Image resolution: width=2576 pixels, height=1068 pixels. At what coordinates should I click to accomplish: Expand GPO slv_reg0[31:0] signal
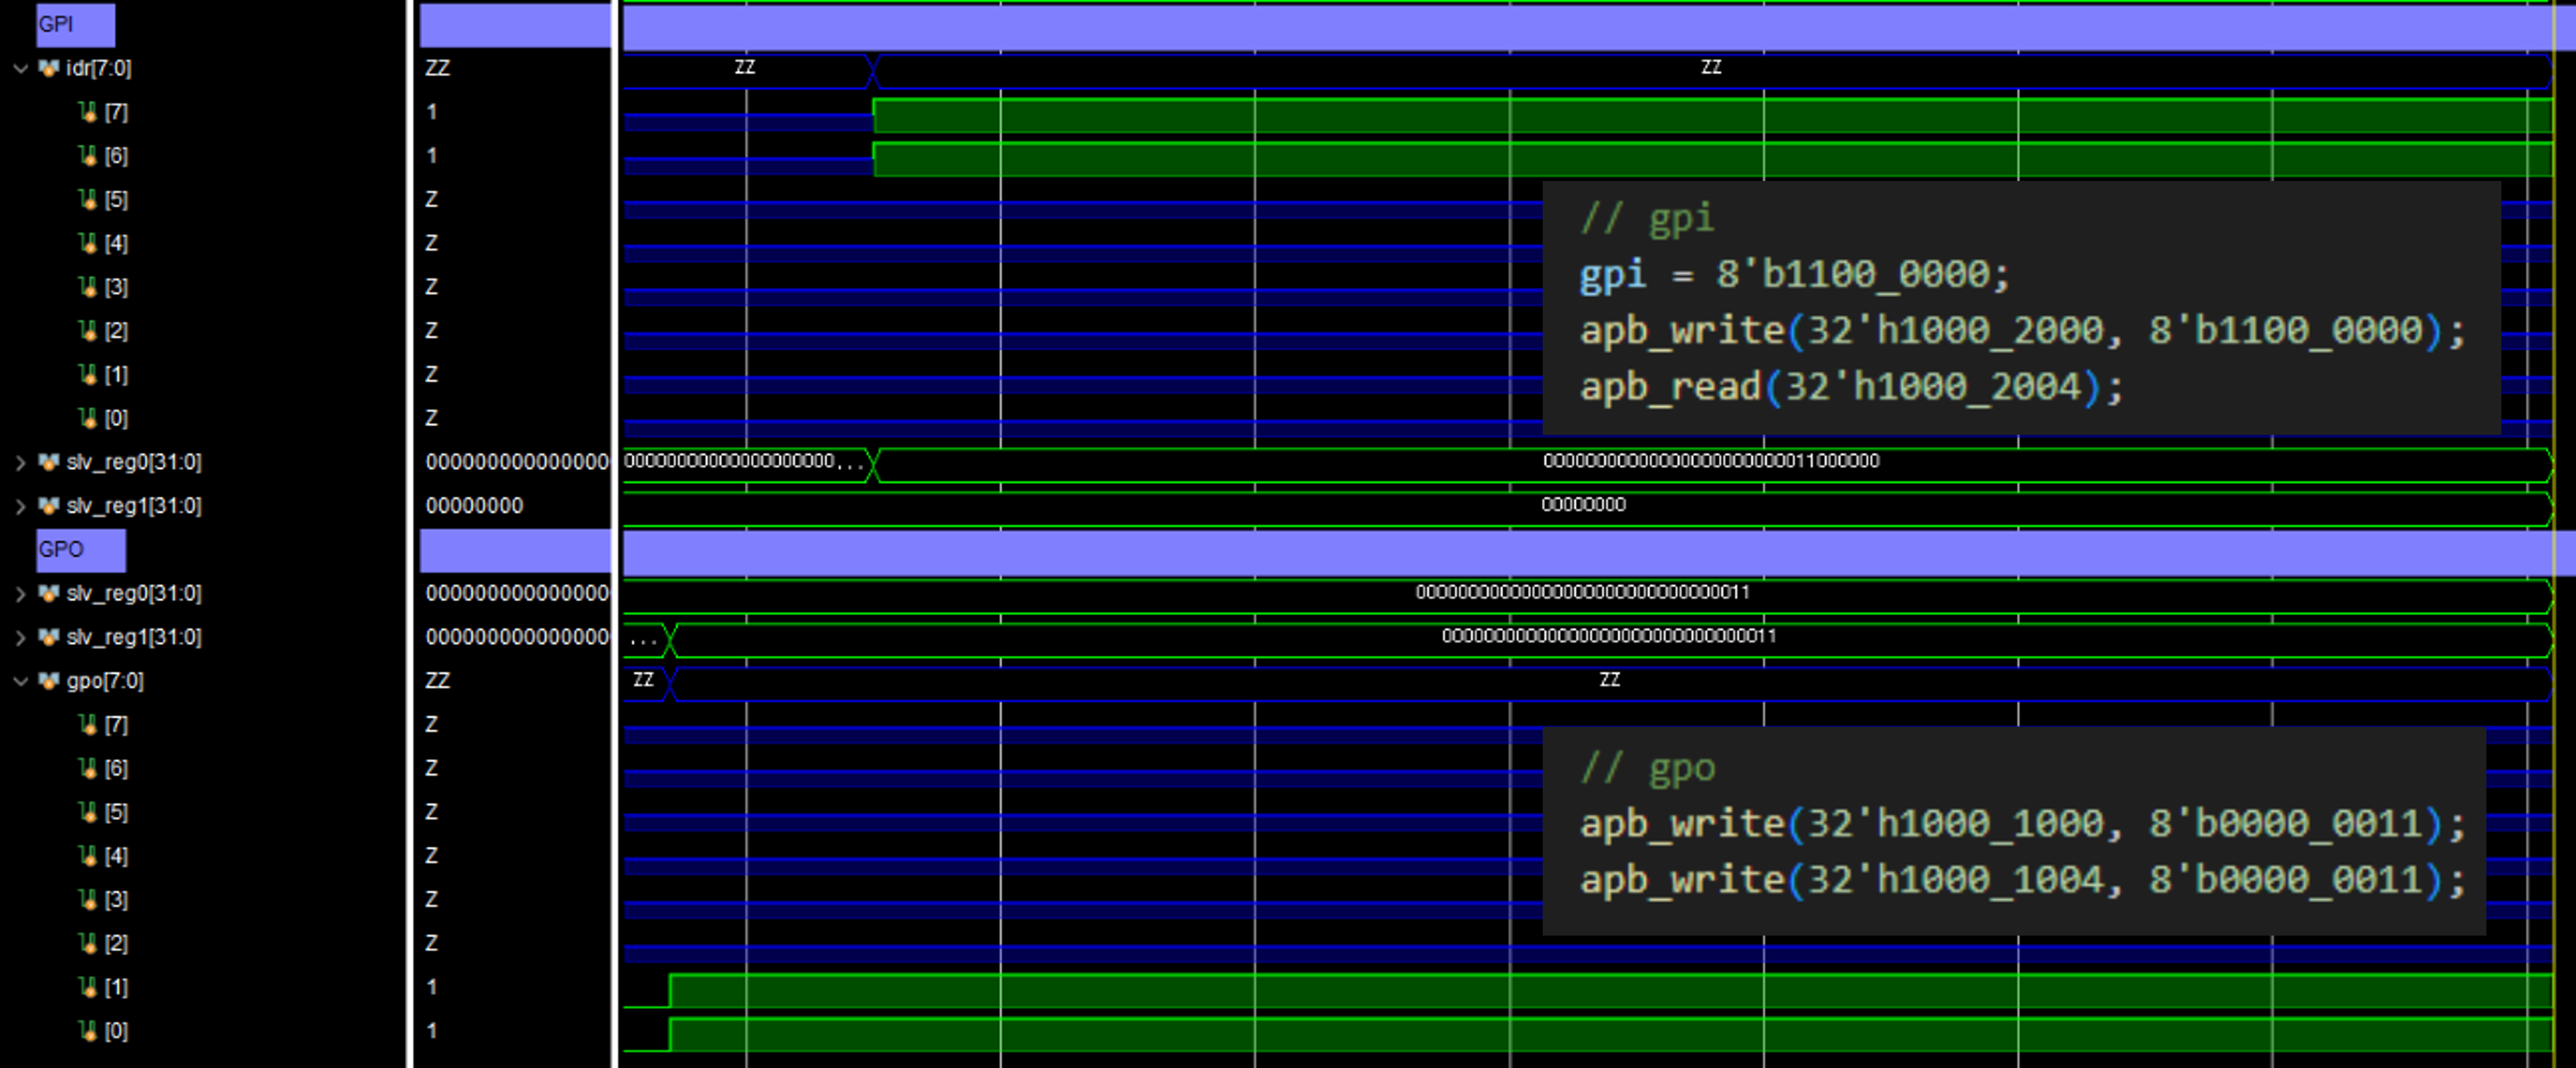20,594
